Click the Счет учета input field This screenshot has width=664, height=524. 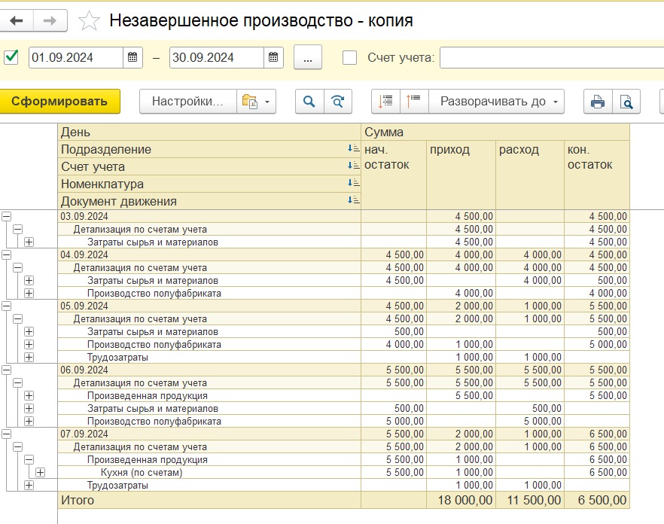(552, 58)
